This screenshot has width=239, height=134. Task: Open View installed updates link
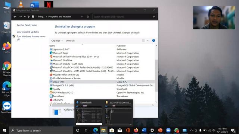[28, 32]
